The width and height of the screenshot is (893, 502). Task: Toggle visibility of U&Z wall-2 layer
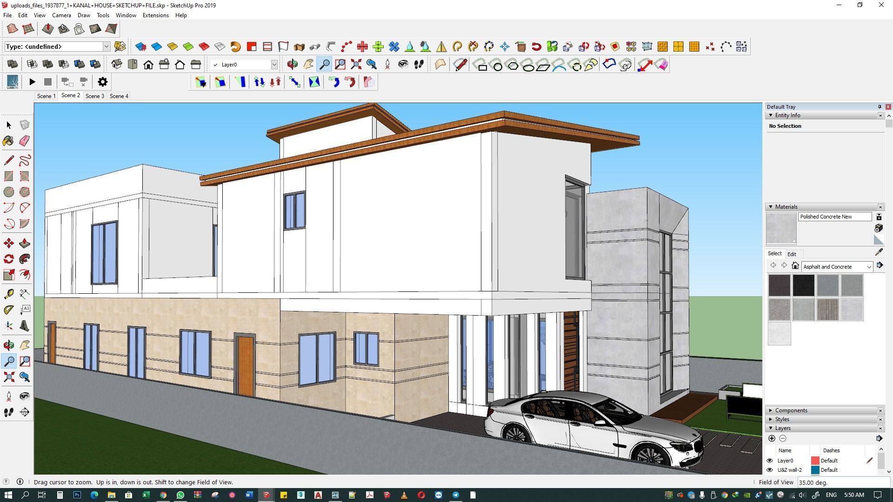[770, 470]
